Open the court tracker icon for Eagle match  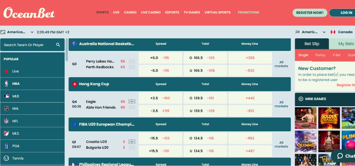pos(132,101)
